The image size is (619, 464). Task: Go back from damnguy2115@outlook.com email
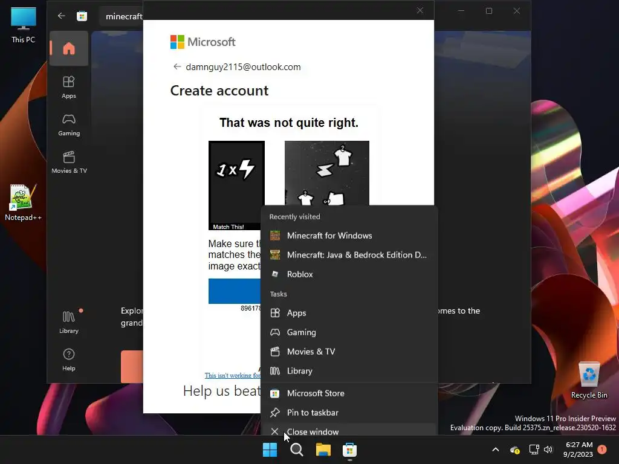click(177, 66)
